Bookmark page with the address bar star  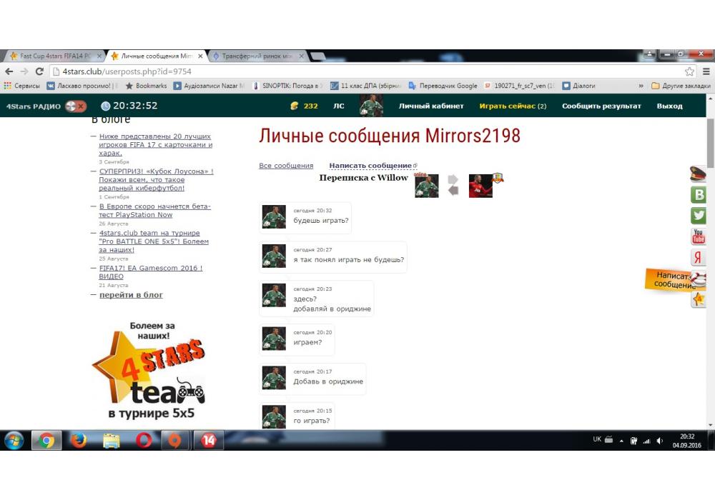[x=689, y=71]
